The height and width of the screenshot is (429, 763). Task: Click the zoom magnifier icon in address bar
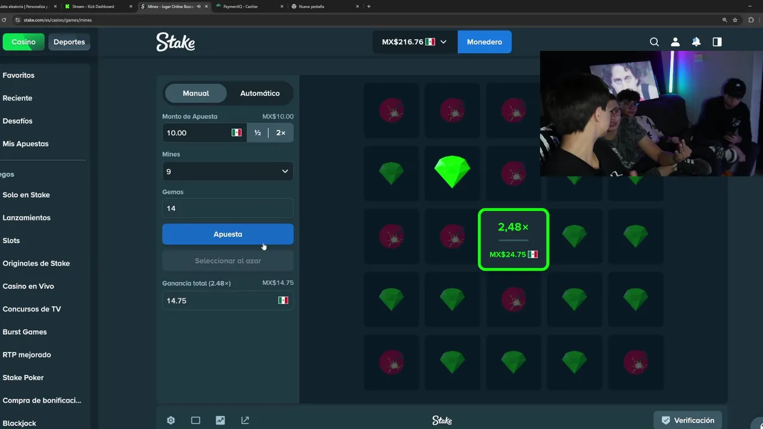[x=724, y=20]
